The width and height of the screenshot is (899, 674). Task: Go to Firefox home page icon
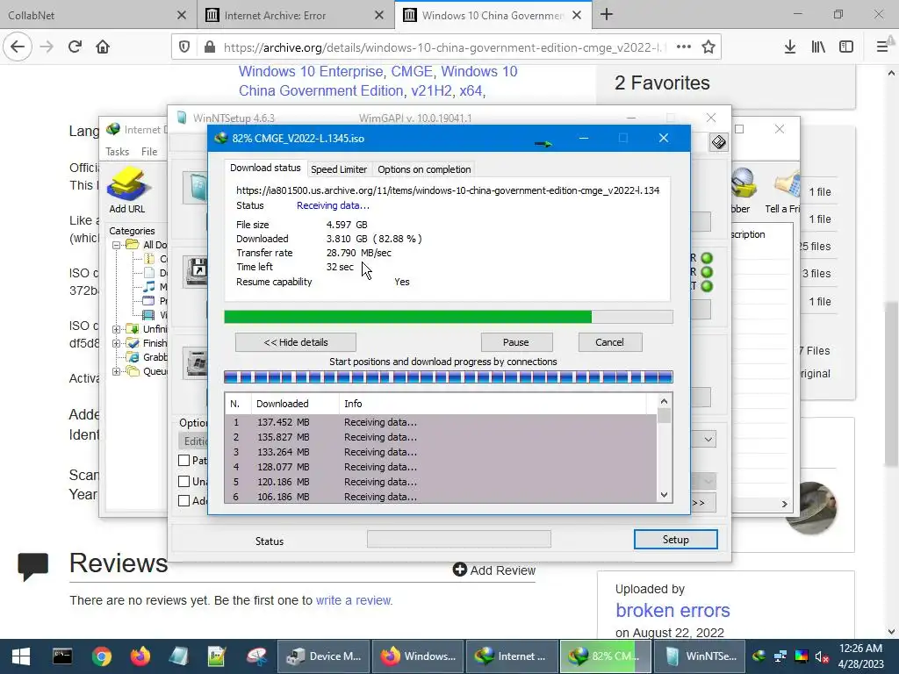click(x=103, y=47)
